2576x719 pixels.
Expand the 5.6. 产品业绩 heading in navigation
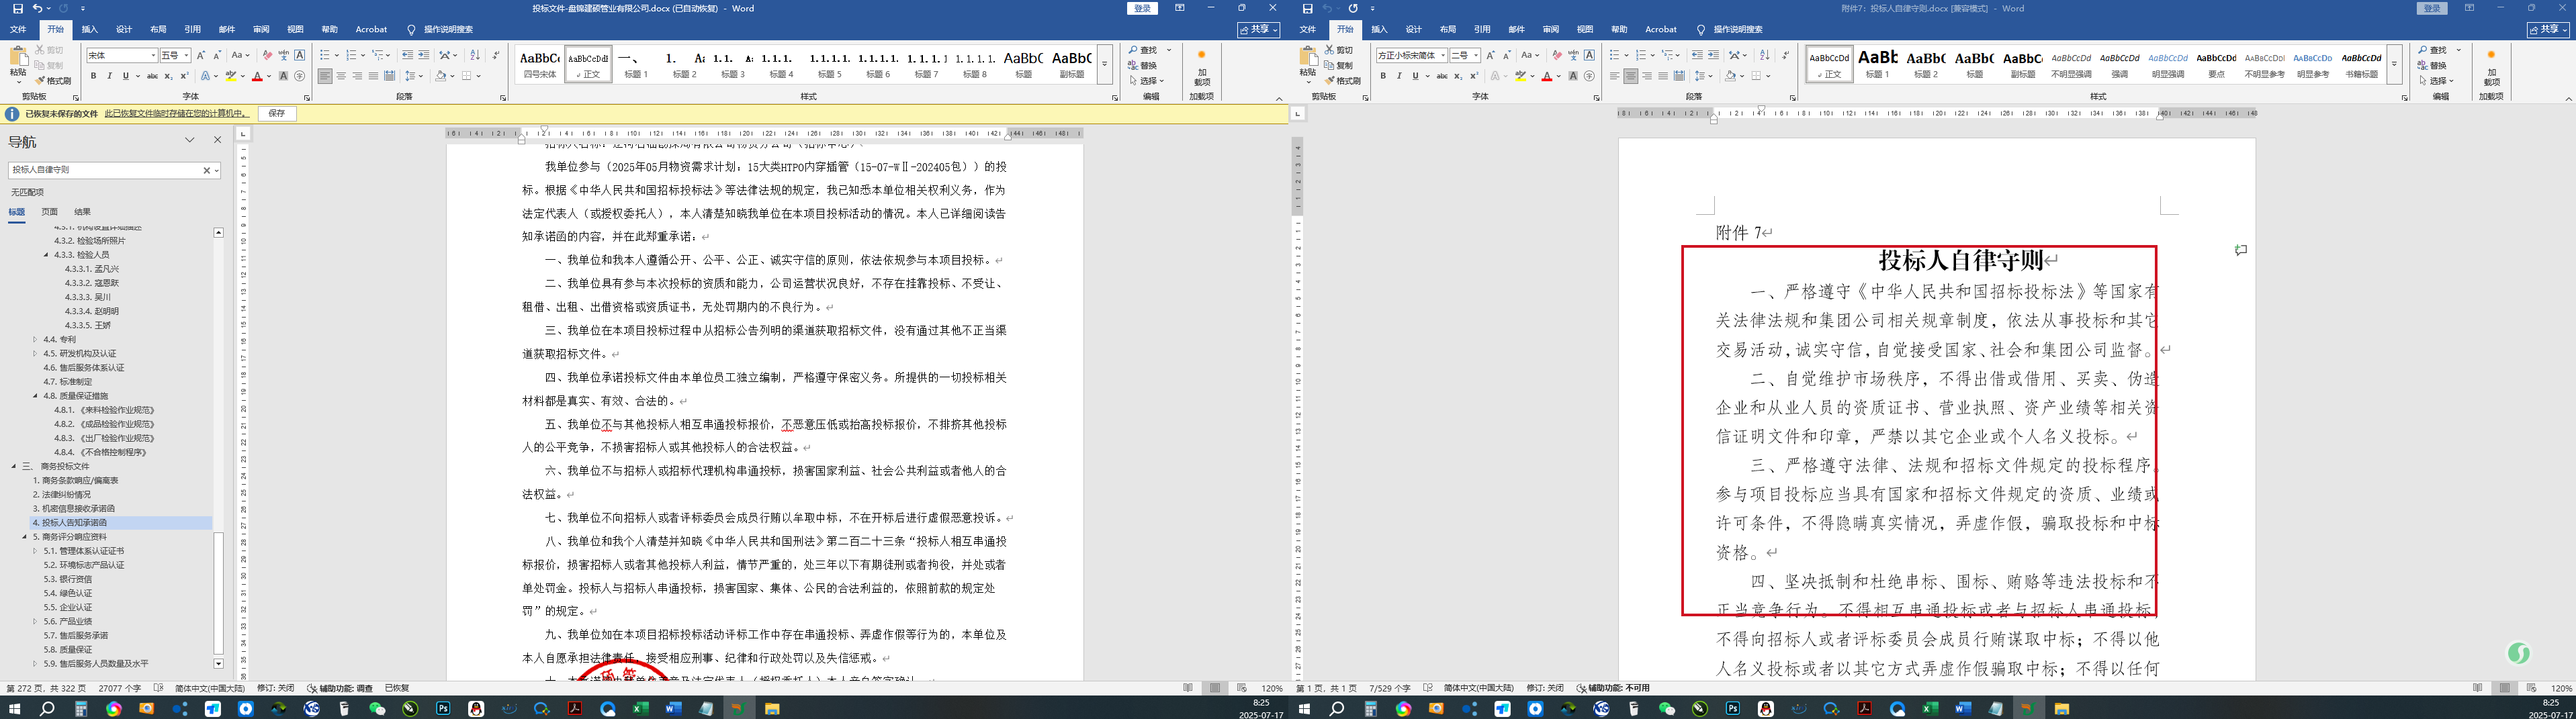35,621
